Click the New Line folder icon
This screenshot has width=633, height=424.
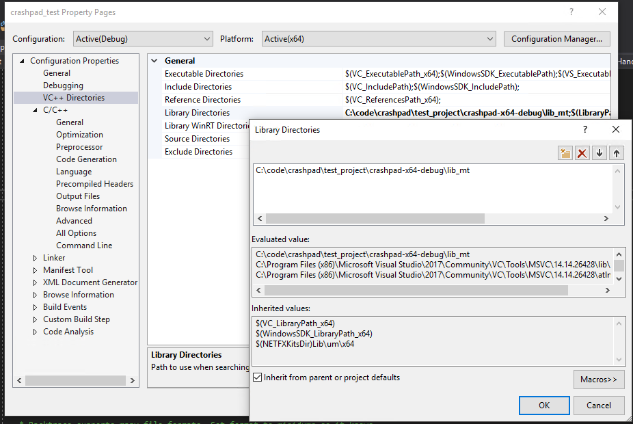point(565,153)
